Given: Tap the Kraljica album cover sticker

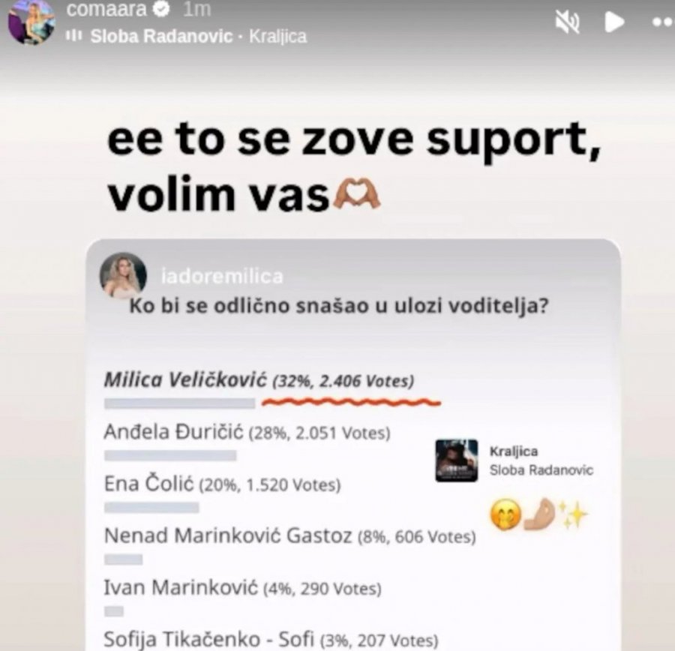Looking at the screenshot, I should coord(457,460).
